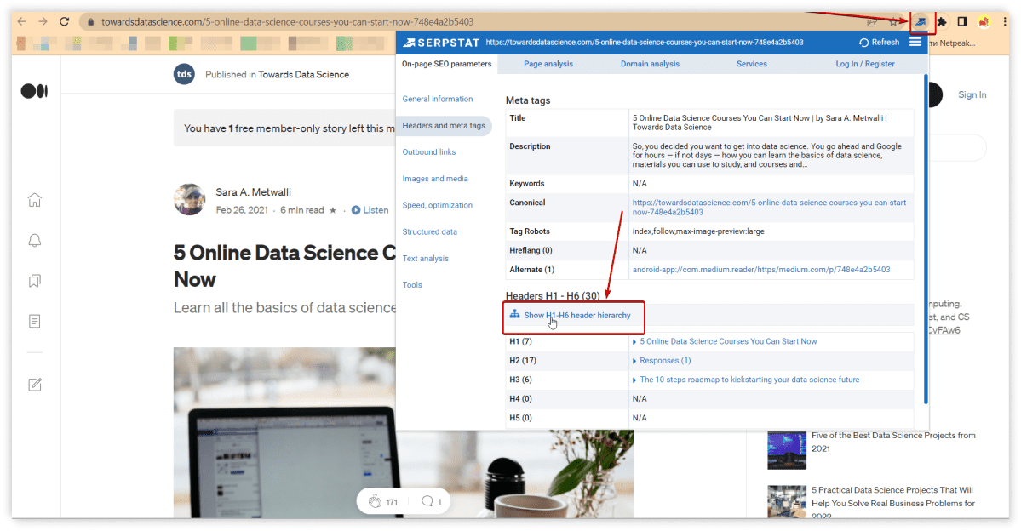Switch to the Domain analysis tab
This screenshot has width=1021, height=531.
pos(650,64)
